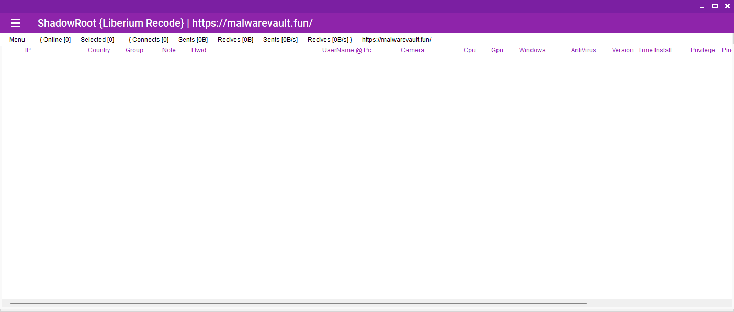
Task: Open the Menu item in the toolbar
Action: (17, 40)
